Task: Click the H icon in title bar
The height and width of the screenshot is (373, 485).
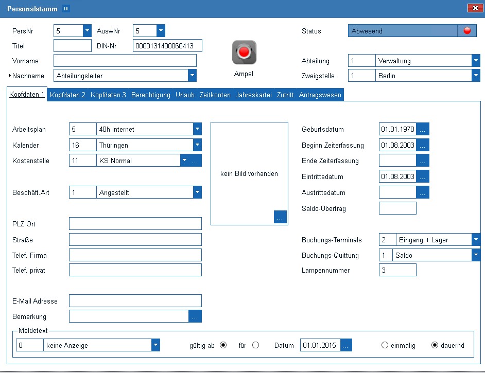Action: 65,8
